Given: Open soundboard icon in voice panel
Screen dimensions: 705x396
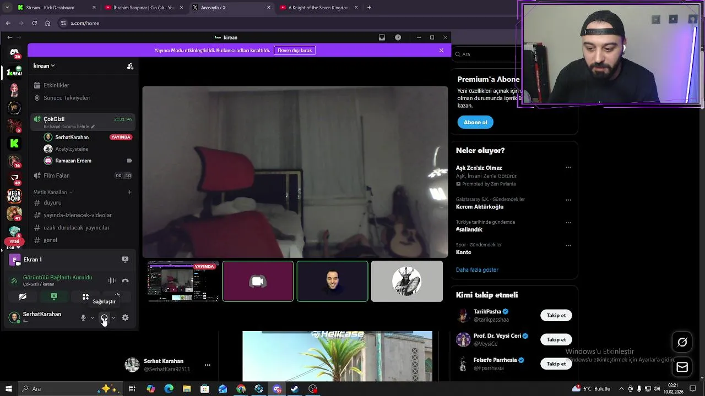Looking at the screenshot, I should coord(117,296).
